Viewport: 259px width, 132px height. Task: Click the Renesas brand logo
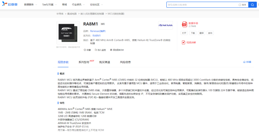[165, 25]
